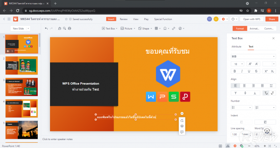Decrease font size with A- icon
The height and width of the screenshot is (148, 280).
257,64
